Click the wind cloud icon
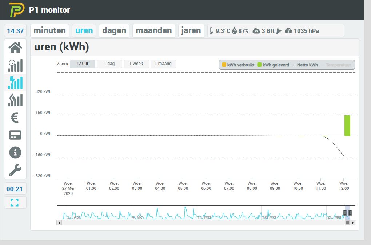 pyautogui.click(x=256, y=31)
